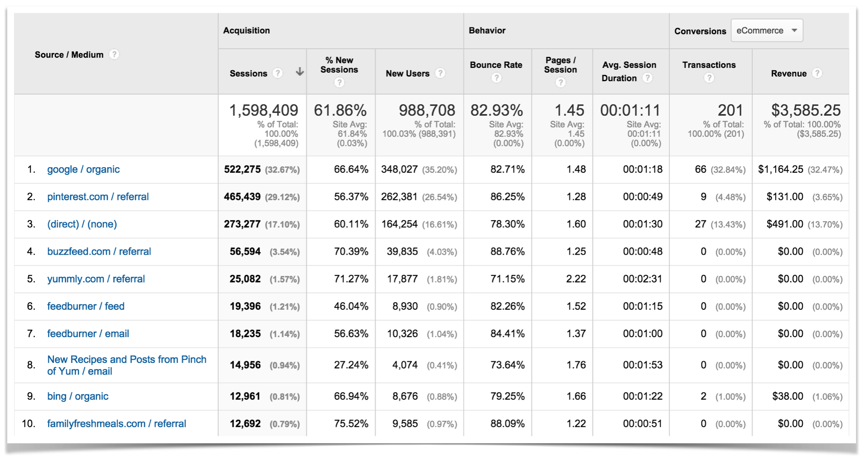The height and width of the screenshot is (465, 865).
Task: Open the Source / Medium help tooltip icon
Action: click(x=114, y=55)
